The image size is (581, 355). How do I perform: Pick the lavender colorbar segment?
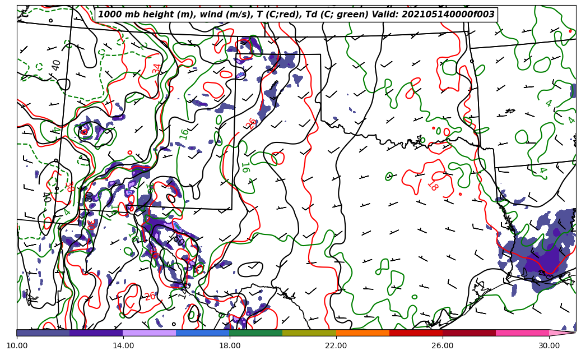tap(149, 333)
